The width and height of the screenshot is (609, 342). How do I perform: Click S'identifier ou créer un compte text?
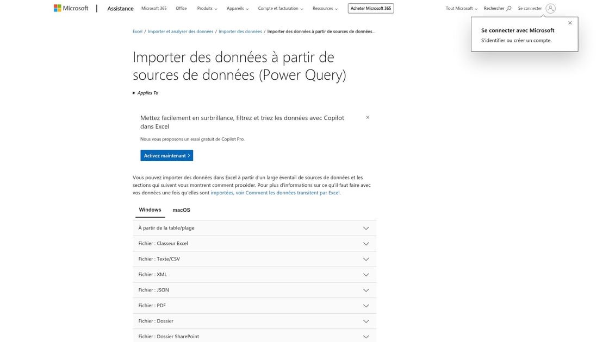[x=516, y=40]
